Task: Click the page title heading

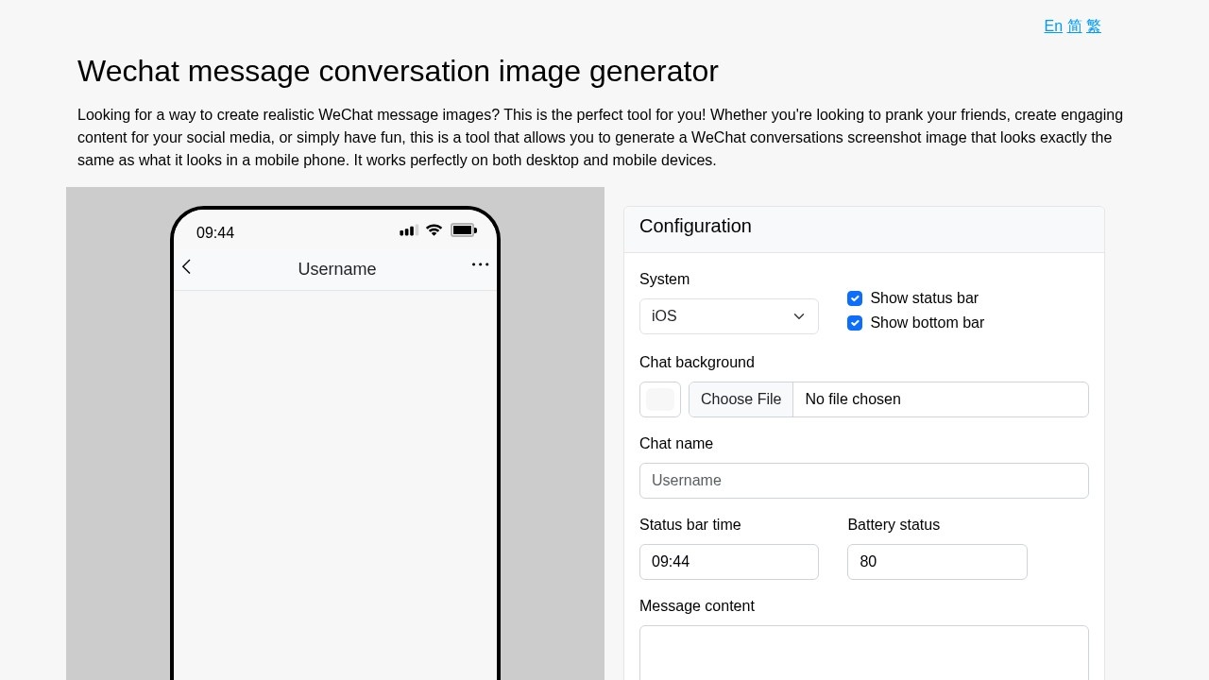Action: click(x=398, y=71)
